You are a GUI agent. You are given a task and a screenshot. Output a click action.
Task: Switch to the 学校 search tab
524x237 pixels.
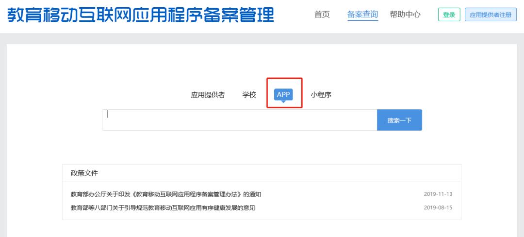pos(249,95)
